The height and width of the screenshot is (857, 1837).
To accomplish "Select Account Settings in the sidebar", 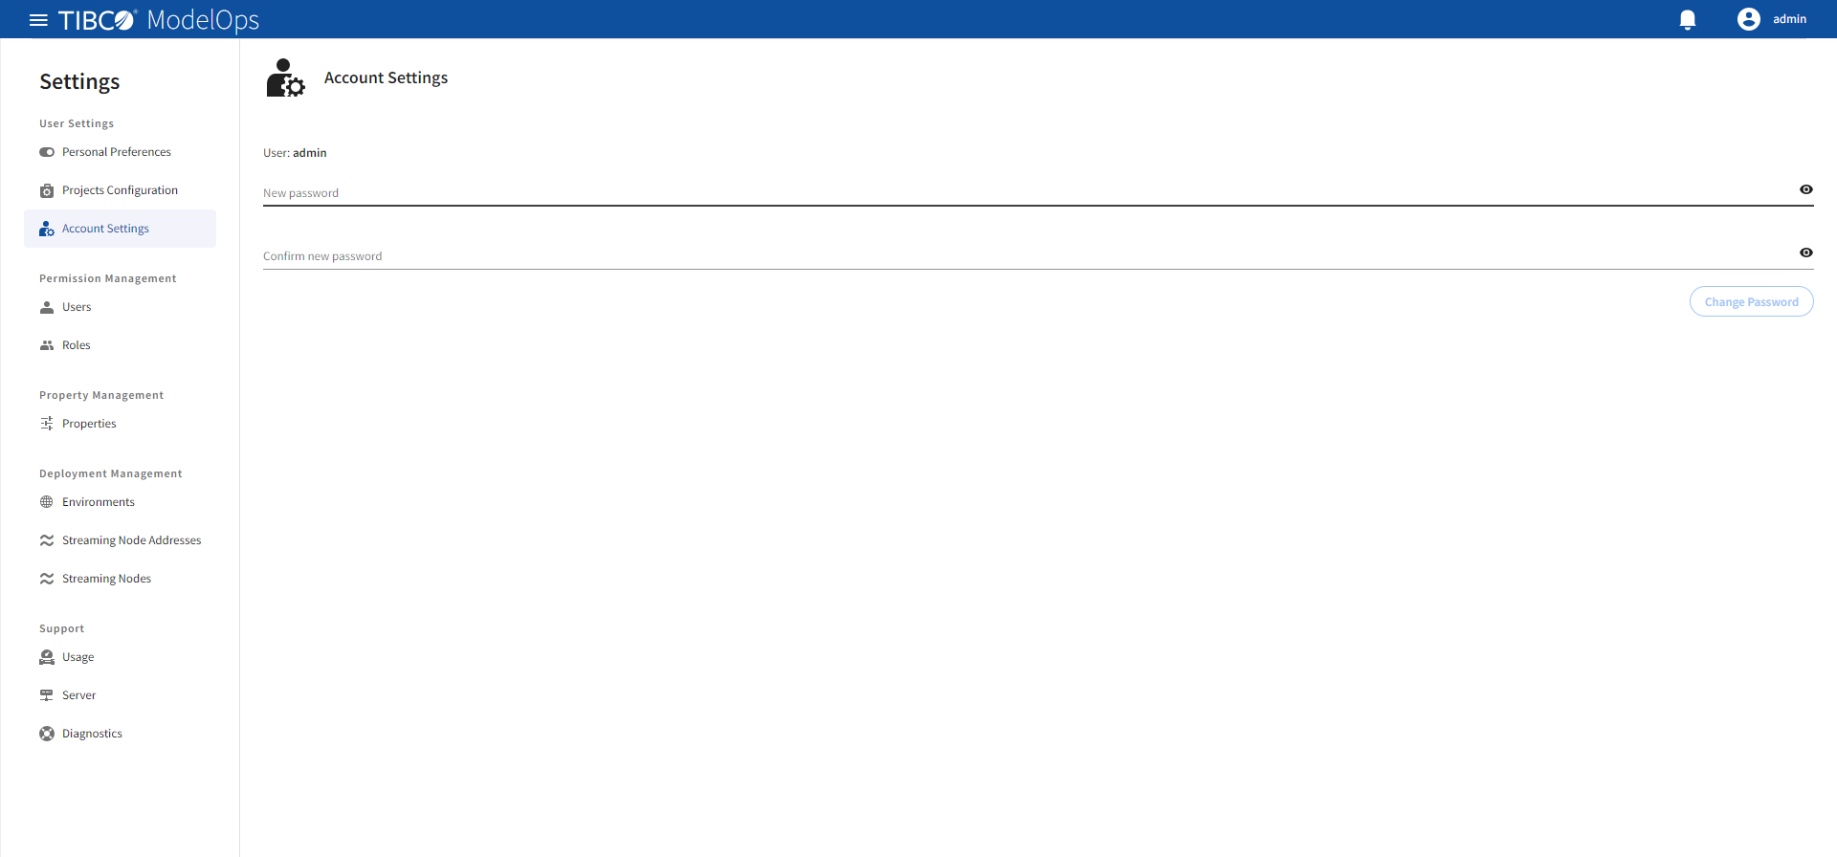I will (x=120, y=229).
